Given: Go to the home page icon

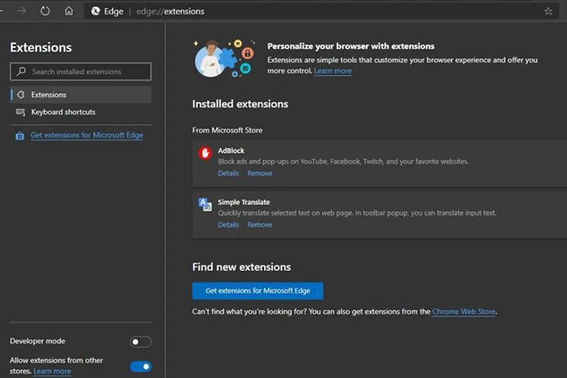Looking at the screenshot, I should coord(69,12).
